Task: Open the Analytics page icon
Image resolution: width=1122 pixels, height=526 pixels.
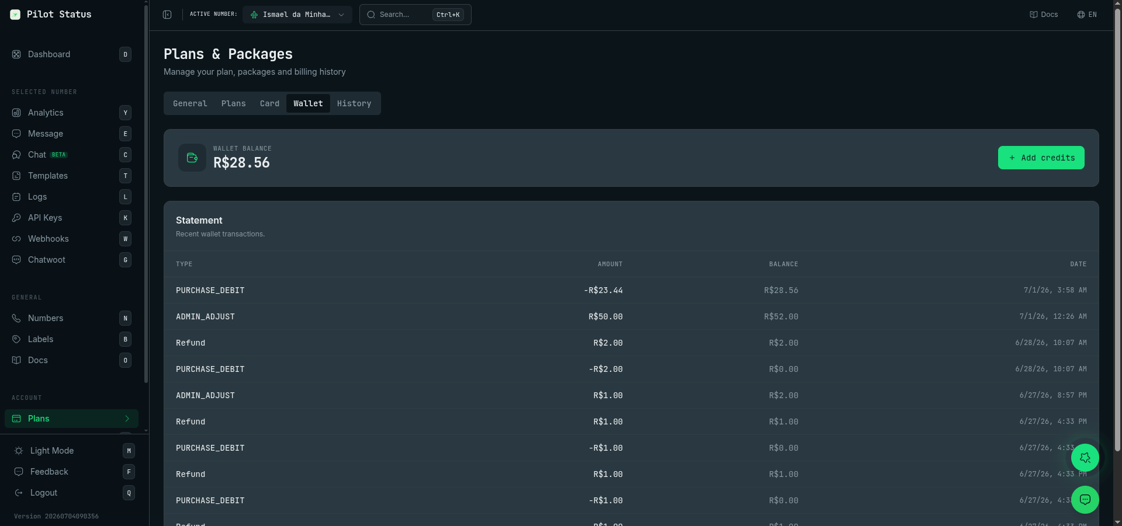Action: pyautogui.click(x=16, y=113)
